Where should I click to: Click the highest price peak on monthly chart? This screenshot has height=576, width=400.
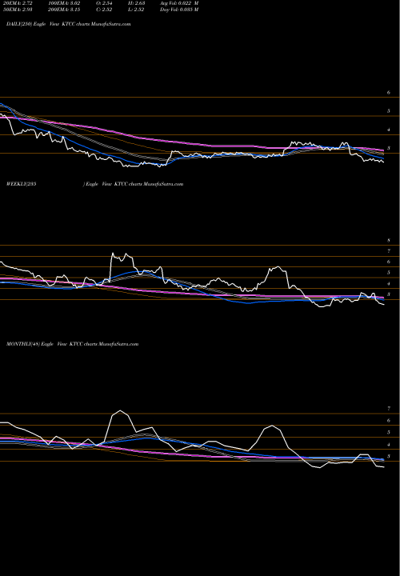point(120,410)
